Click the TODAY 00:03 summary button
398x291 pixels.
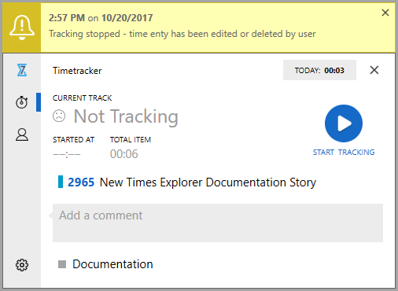point(319,70)
